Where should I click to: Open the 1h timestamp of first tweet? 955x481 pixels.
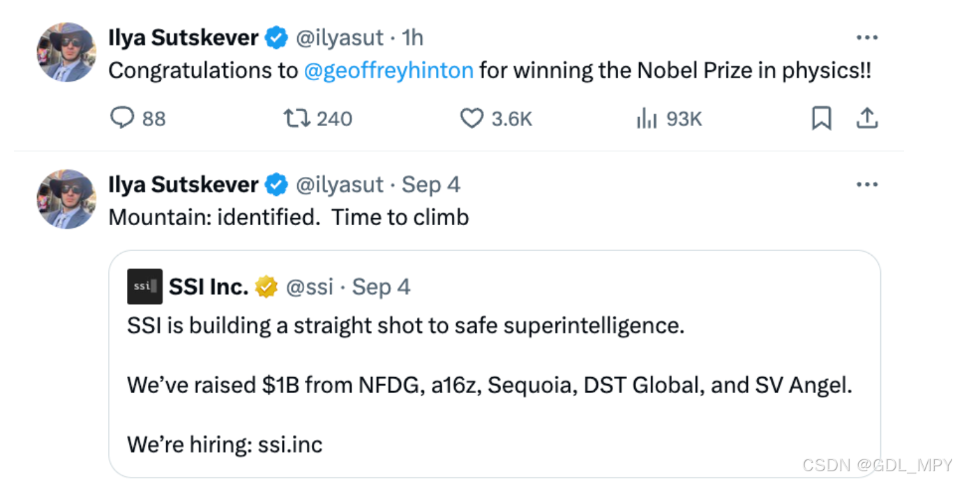413,38
